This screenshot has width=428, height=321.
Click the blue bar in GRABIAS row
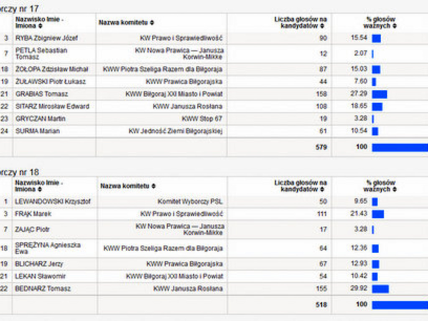[380, 94]
